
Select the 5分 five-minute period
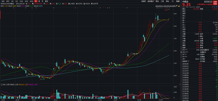[x=17, y=1]
